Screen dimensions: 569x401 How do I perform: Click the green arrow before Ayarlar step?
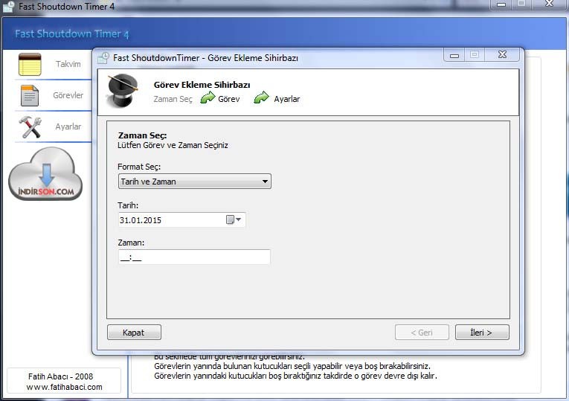(x=261, y=97)
